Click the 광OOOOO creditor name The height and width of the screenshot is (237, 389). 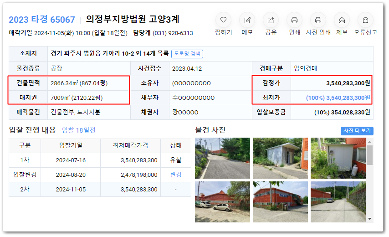[185, 112]
